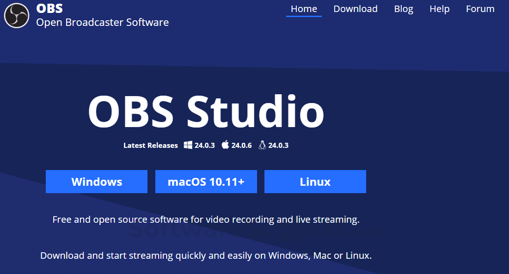
Task: Click the OBS site title text
Action: click(x=49, y=8)
